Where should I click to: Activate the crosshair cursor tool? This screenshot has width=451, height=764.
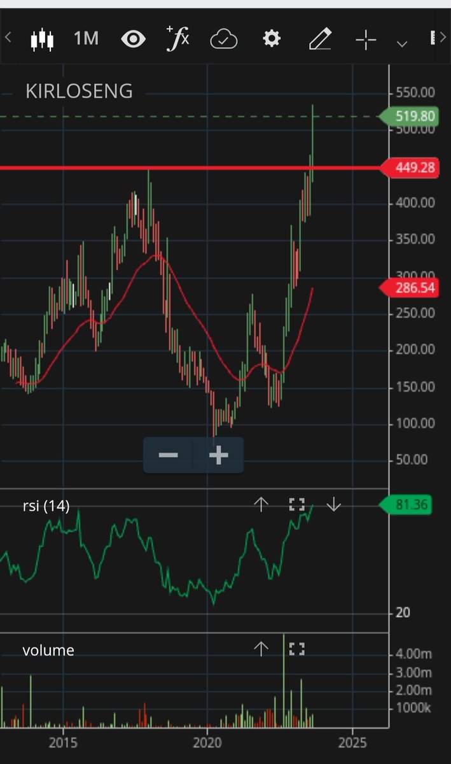point(366,40)
